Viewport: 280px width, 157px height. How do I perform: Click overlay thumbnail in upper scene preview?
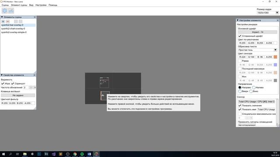(104, 82)
